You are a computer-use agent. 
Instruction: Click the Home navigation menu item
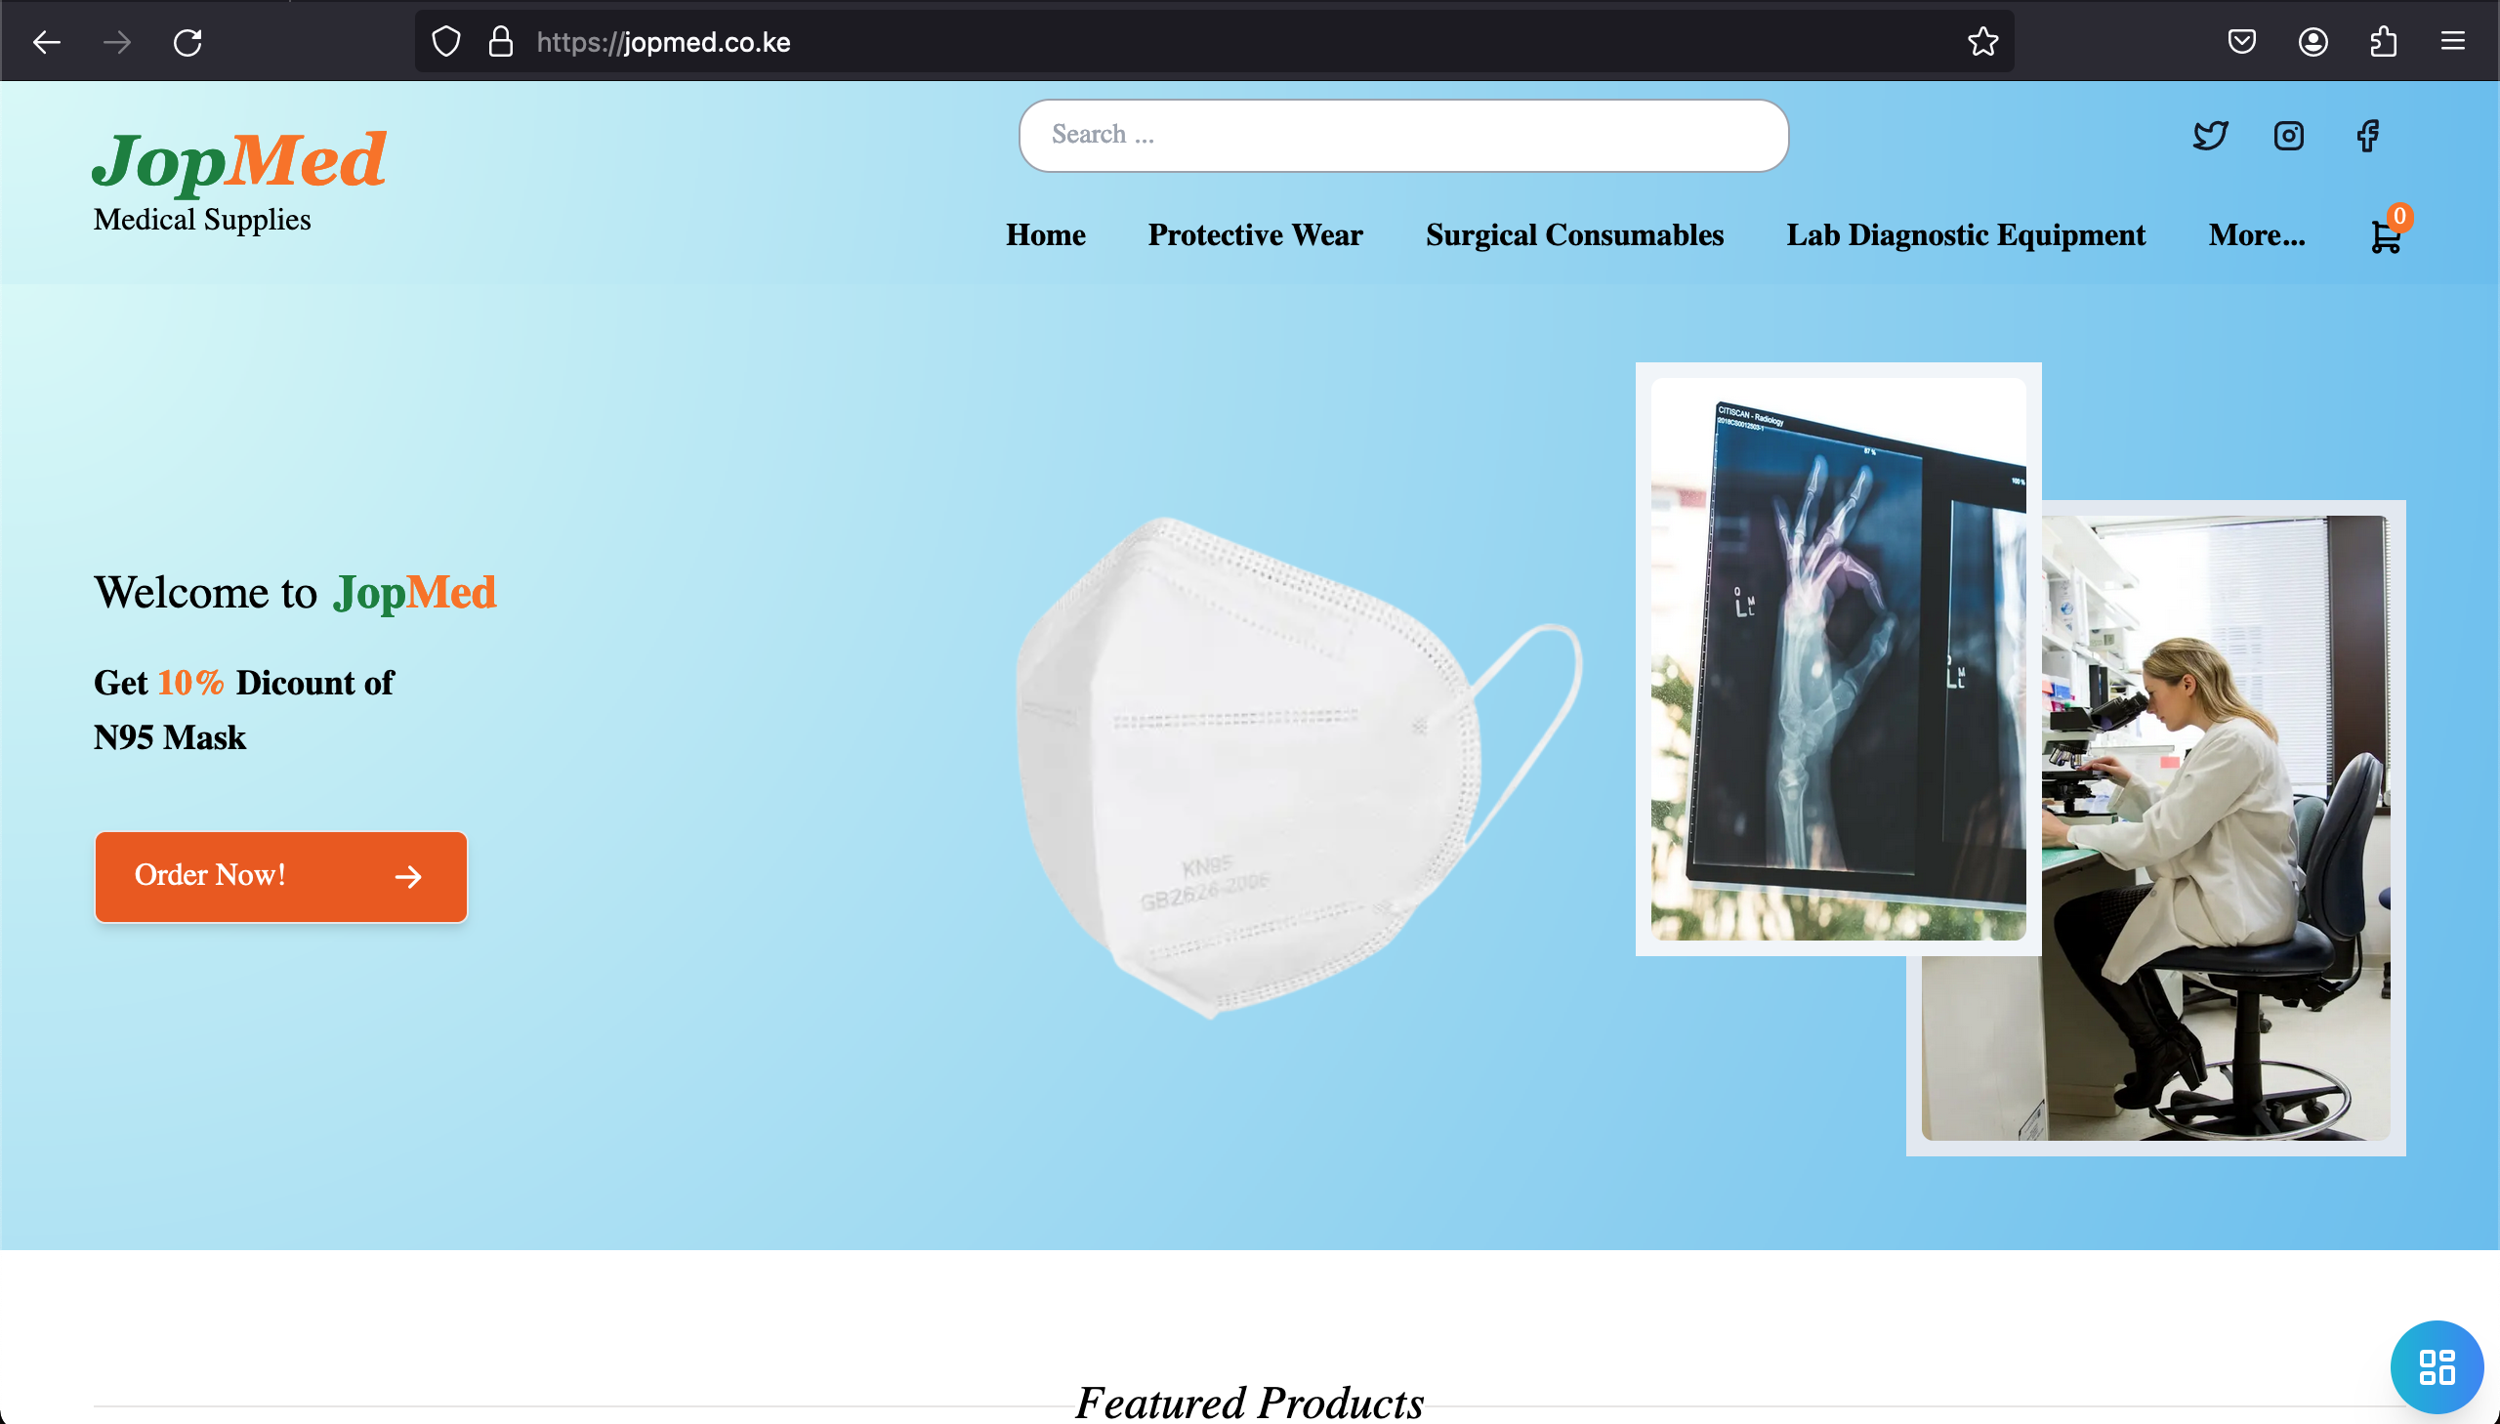coord(1048,235)
